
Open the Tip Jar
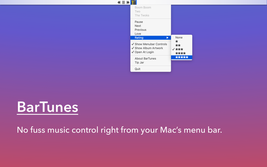pyautogui.click(x=151, y=62)
